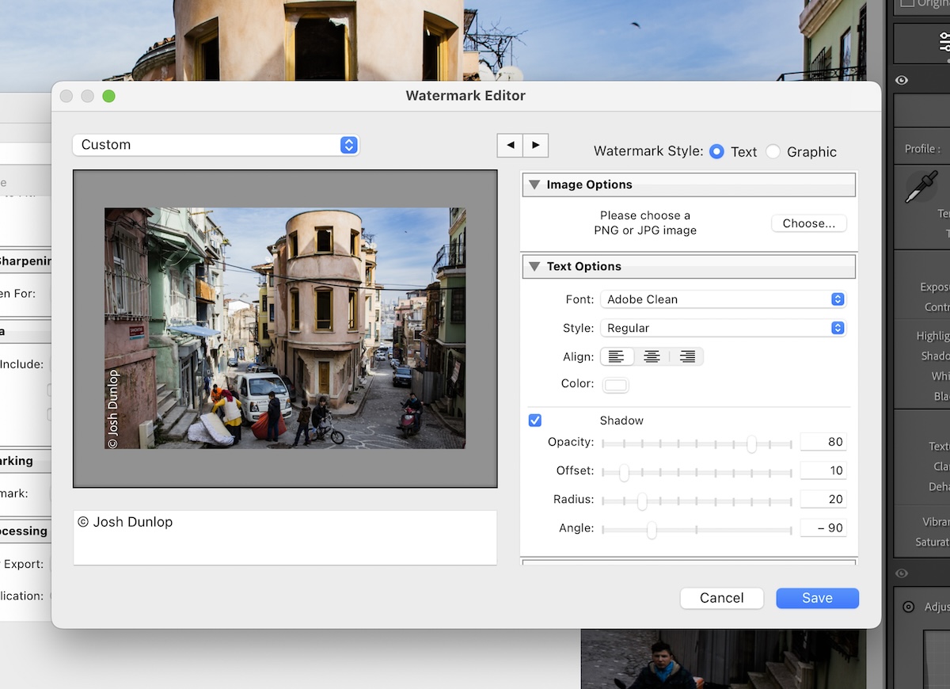Select the center align text icon
The image size is (950, 689).
coord(652,356)
